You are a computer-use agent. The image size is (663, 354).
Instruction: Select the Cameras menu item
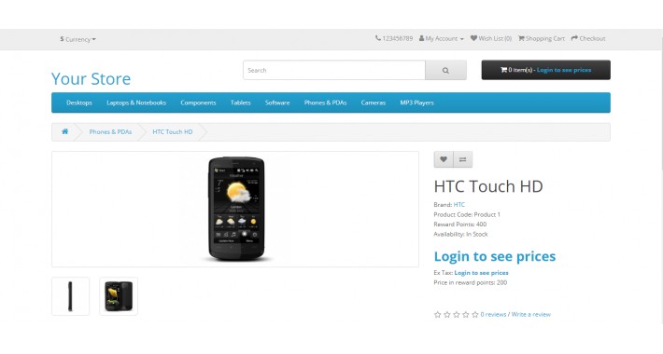[373, 102]
